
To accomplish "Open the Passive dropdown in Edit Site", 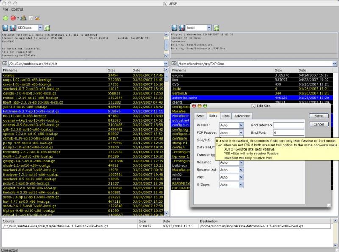I will pyautogui.click(x=241, y=125).
